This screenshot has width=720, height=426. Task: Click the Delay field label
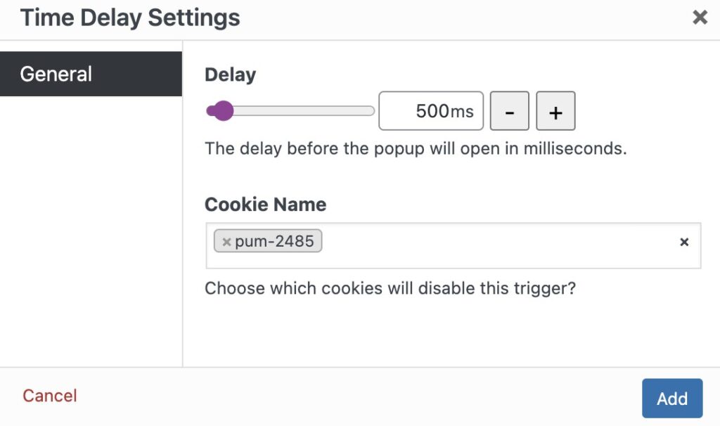(x=230, y=75)
